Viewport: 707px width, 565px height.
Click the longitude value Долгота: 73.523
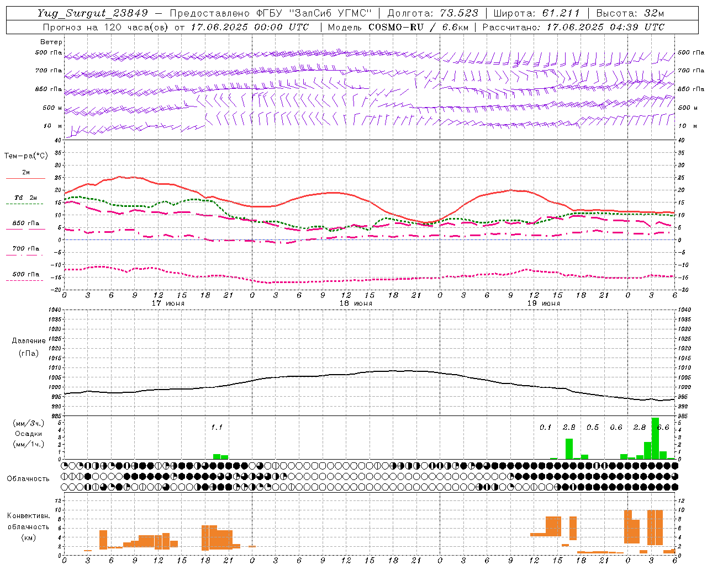tap(433, 13)
